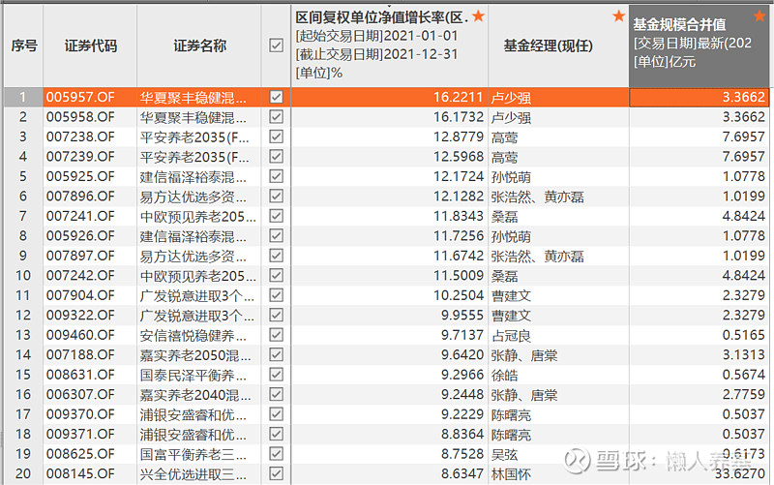Select security code 005957.OF

80,97
